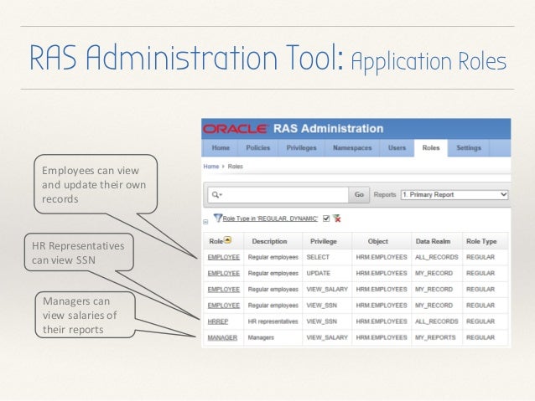The height and width of the screenshot is (401, 535).
Task: Sort by the Data Realm column header
Action: pyautogui.click(x=433, y=241)
